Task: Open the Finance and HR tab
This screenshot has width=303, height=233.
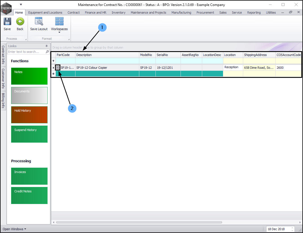Action: coord(96,13)
